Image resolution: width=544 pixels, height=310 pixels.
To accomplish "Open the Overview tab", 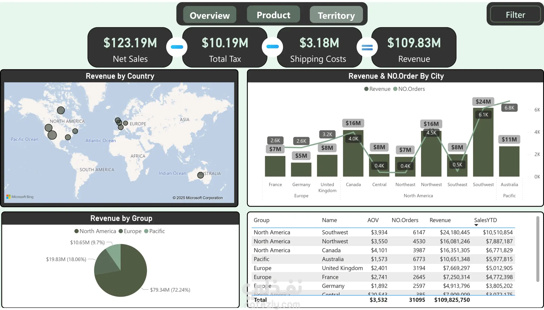I will [210, 15].
